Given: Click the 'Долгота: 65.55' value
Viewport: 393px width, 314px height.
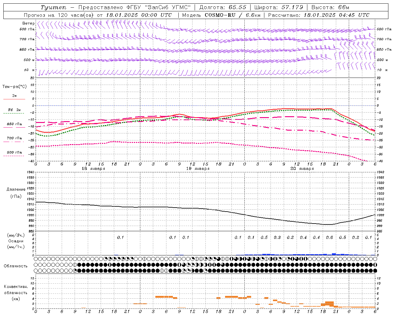Looking at the screenshot, I should point(223,7).
